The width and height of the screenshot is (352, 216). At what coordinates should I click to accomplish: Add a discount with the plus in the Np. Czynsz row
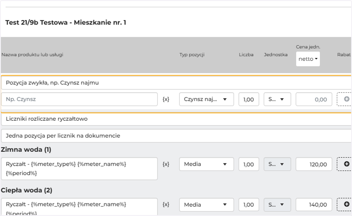pos(344,99)
